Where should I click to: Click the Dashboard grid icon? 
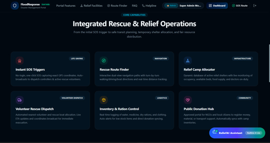(x=210, y=6)
